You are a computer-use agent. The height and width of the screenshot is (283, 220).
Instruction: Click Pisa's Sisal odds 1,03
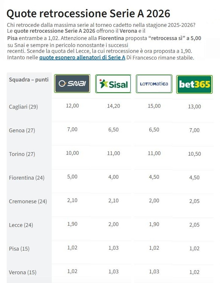(113, 248)
